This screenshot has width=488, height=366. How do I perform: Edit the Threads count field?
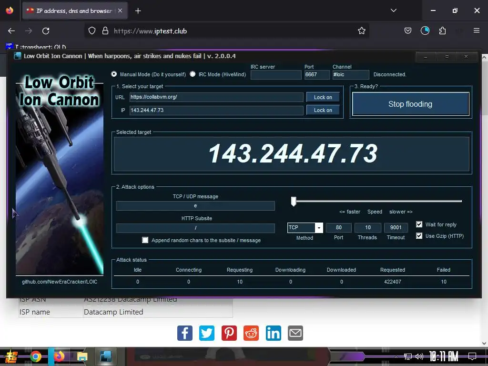[367, 227]
